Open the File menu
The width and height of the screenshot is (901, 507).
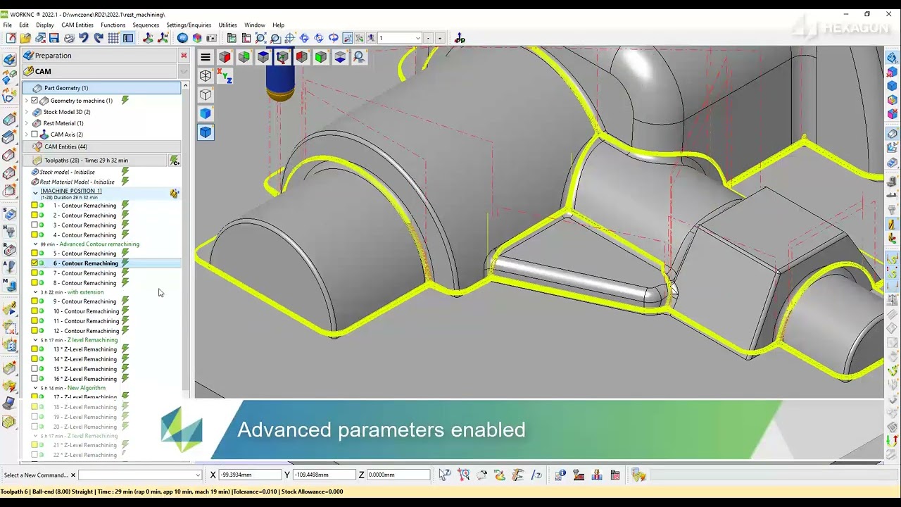7,25
